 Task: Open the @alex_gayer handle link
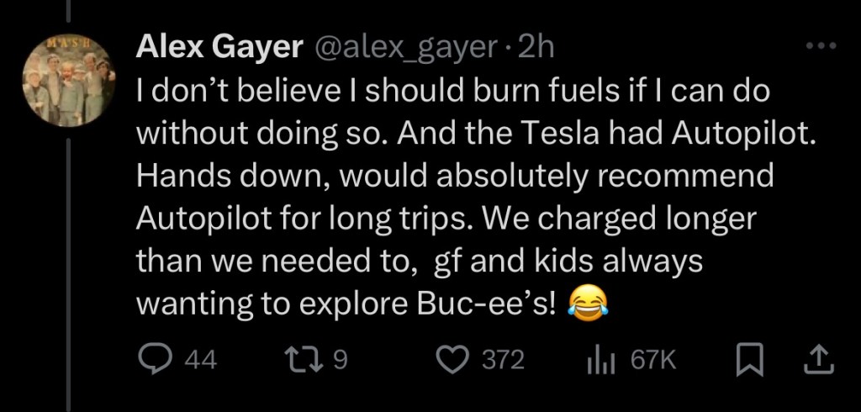[x=406, y=49]
